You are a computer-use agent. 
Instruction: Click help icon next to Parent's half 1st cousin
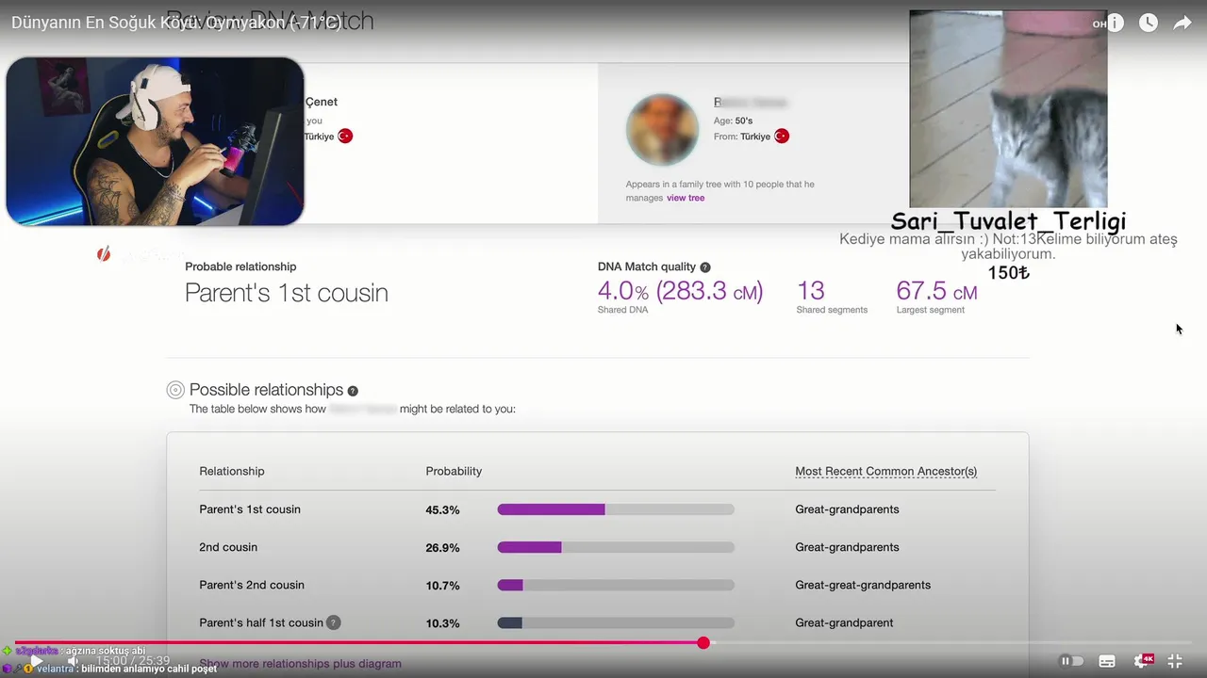pos(334,622)
